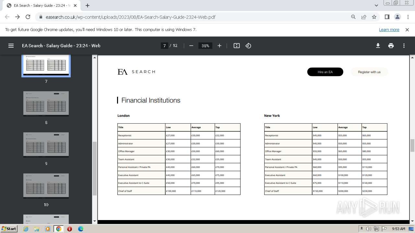The image size is (415, 233).
Task: Open a new browser tab
Action: tap(88, 6)
